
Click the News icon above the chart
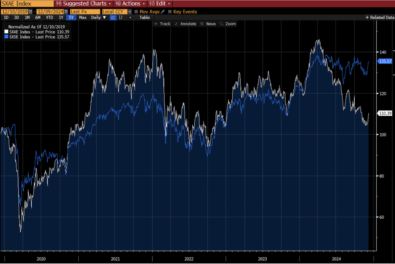tap(202, 24)
